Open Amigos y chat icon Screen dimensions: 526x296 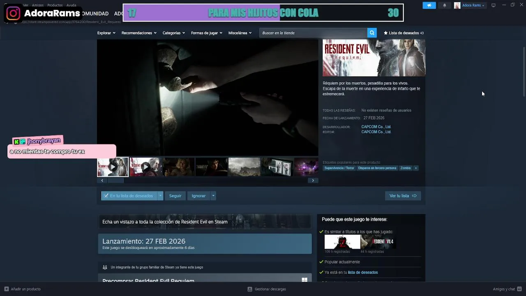pos(519,289)
